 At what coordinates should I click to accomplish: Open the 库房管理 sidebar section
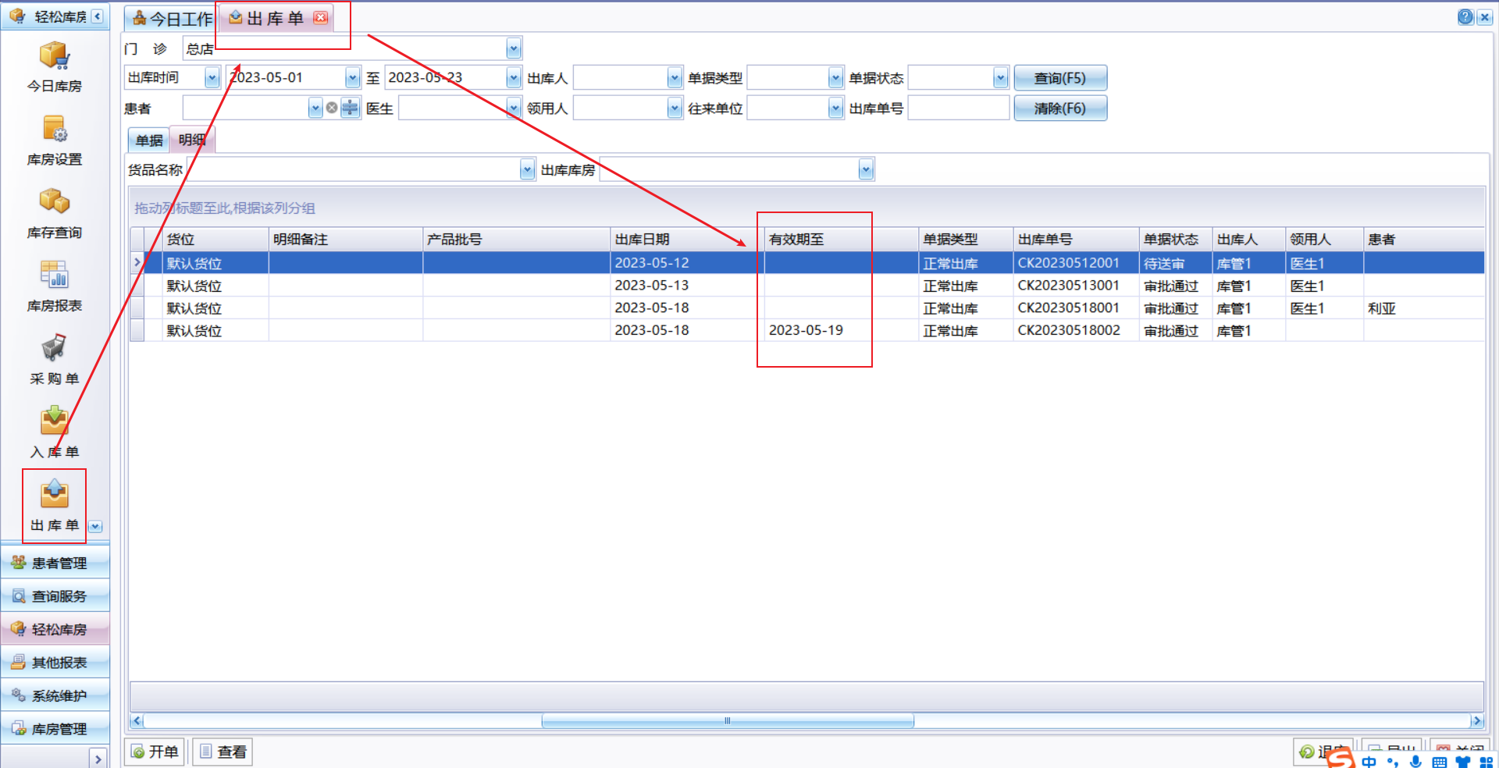click(x=55, y=729)
